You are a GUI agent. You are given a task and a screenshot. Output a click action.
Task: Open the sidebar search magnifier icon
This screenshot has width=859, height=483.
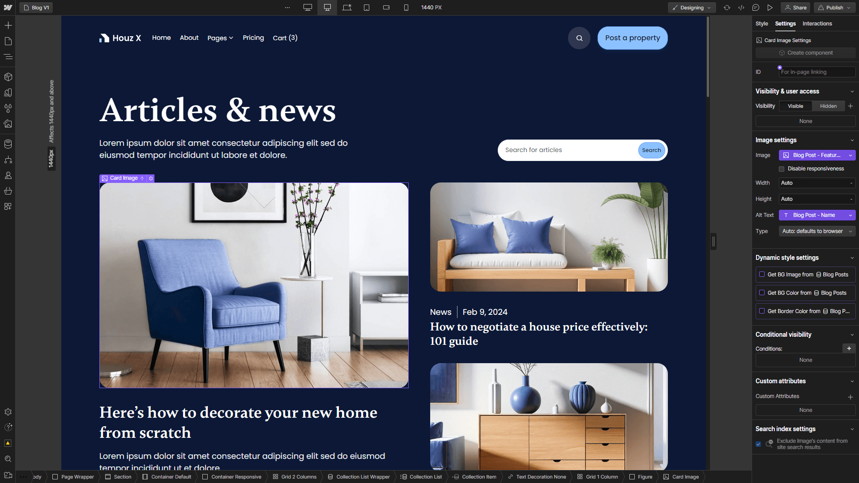point(8,459)
